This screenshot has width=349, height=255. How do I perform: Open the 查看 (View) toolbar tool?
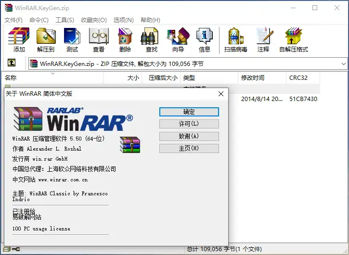tap(99, 39)
